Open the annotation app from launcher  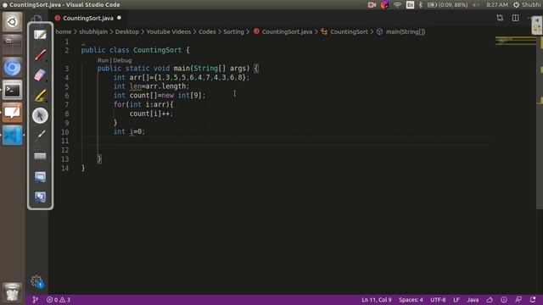(12, 113)
